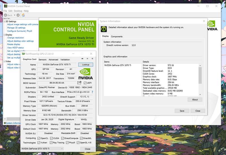Switch to the Validation tab in GPU-Z
Viewport: 226px width, 155px height.
point(65,59)
